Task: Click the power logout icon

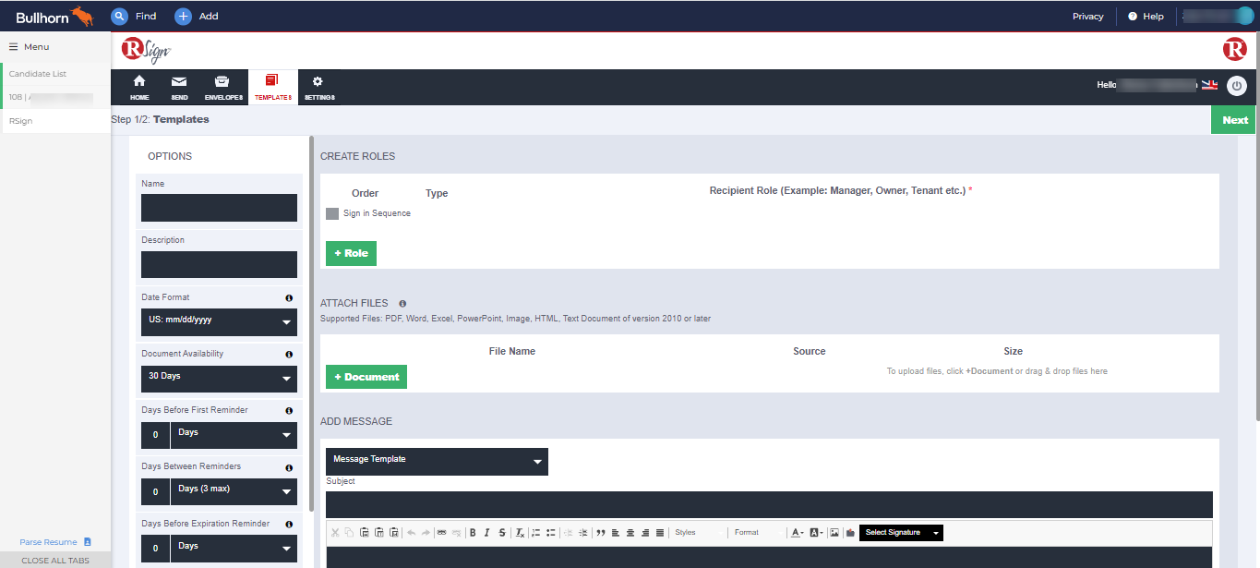Action: [1236, 86]
